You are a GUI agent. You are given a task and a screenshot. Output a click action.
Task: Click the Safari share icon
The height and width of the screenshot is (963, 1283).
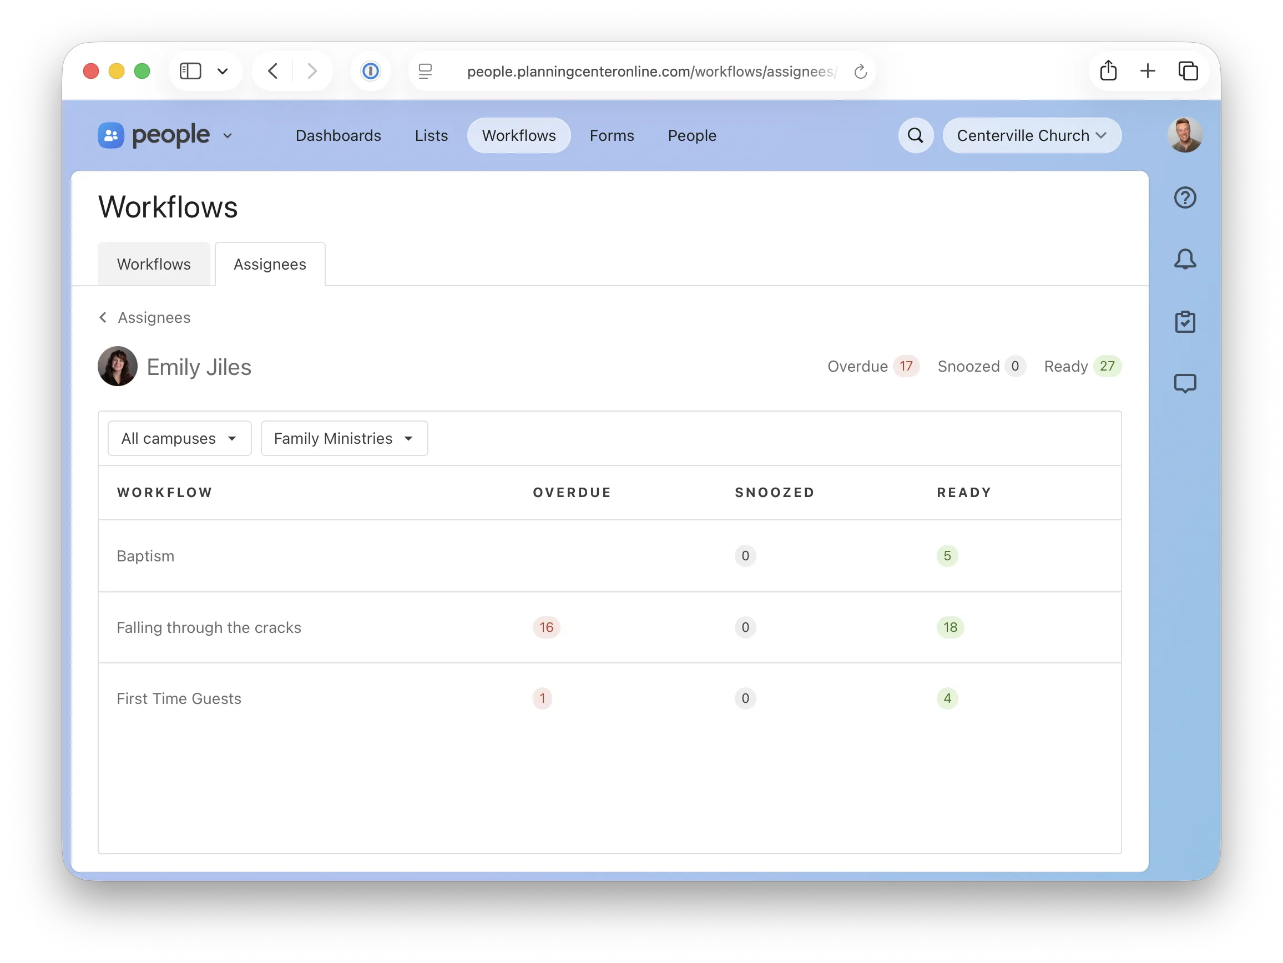(1108, 71)
